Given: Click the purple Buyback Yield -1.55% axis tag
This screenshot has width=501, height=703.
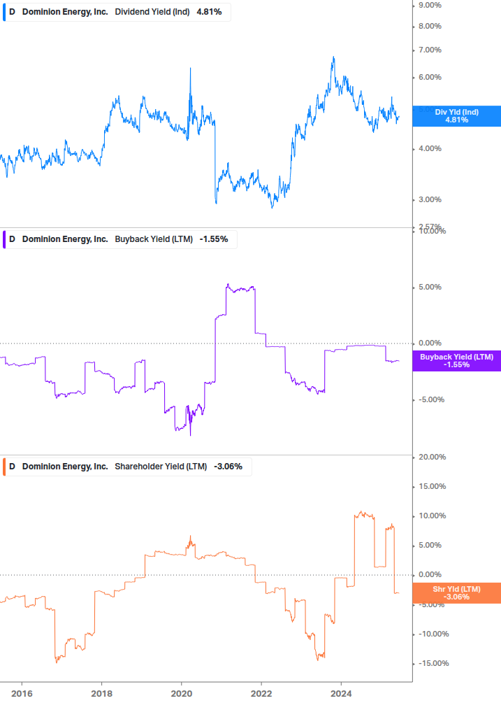Looking at the screenshot, I should 457,361.
